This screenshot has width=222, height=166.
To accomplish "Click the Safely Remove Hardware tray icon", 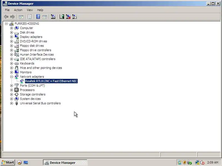I will coord(190,163).
